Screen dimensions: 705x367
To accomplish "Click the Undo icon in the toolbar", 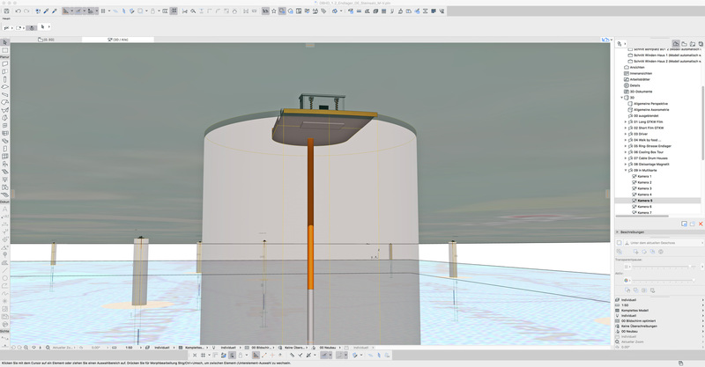I will [x=18, y=11].
